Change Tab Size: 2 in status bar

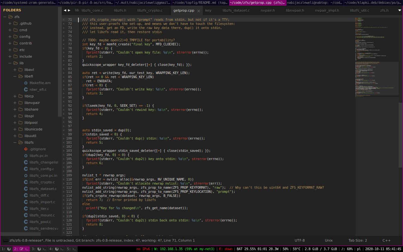point(357,240)
